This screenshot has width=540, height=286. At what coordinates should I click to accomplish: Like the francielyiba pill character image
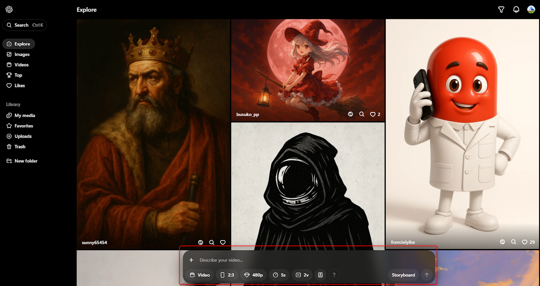(x=524, y=242)
